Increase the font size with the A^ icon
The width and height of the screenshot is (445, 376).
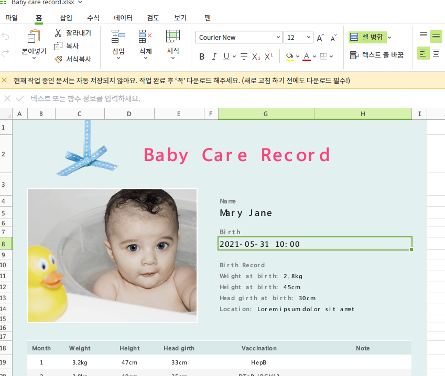click(319, 37)
